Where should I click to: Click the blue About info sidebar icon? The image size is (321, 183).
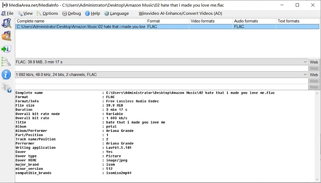pyautogui.click(x=6, y=74)
